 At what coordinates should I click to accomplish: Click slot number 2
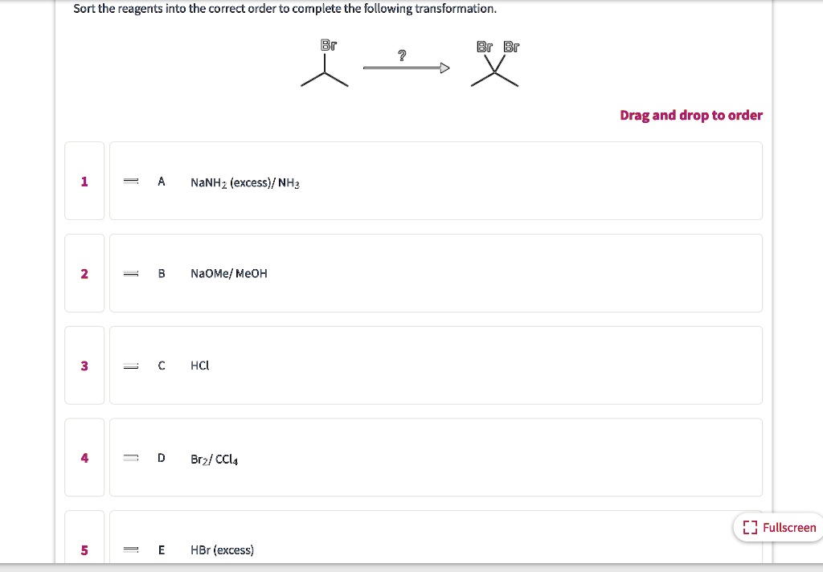click(84, 273)
